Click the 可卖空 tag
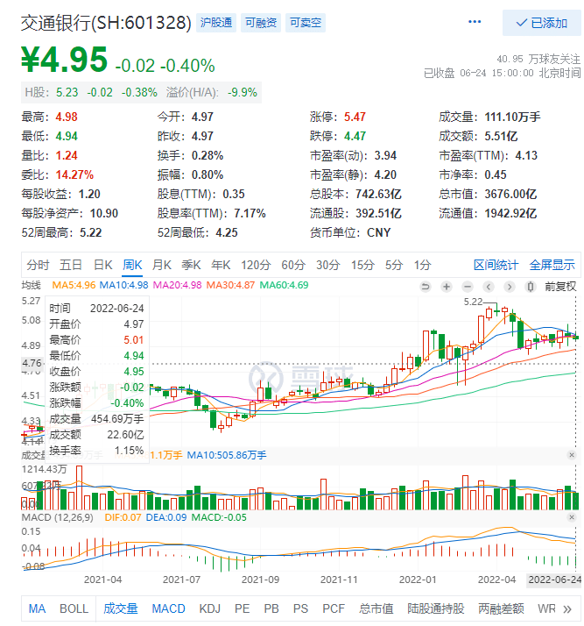Image resolution: width=584 pixels, height=626 pixels. [306, 23]
